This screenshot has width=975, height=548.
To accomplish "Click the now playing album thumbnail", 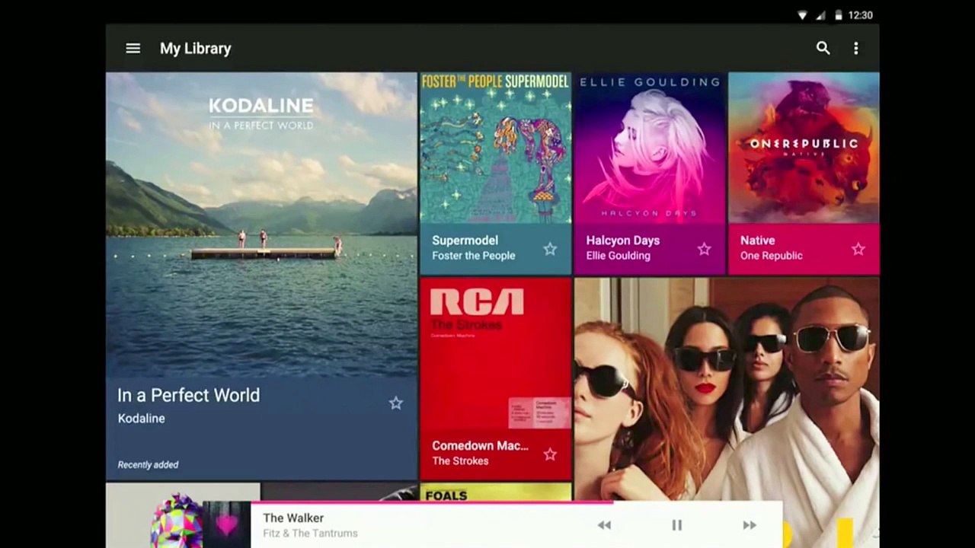I will [227, 524].
